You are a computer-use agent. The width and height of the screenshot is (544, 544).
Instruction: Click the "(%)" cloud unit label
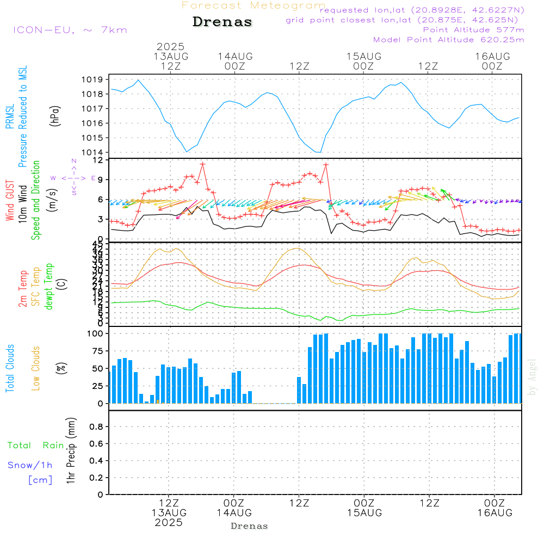tap(61, 368)
